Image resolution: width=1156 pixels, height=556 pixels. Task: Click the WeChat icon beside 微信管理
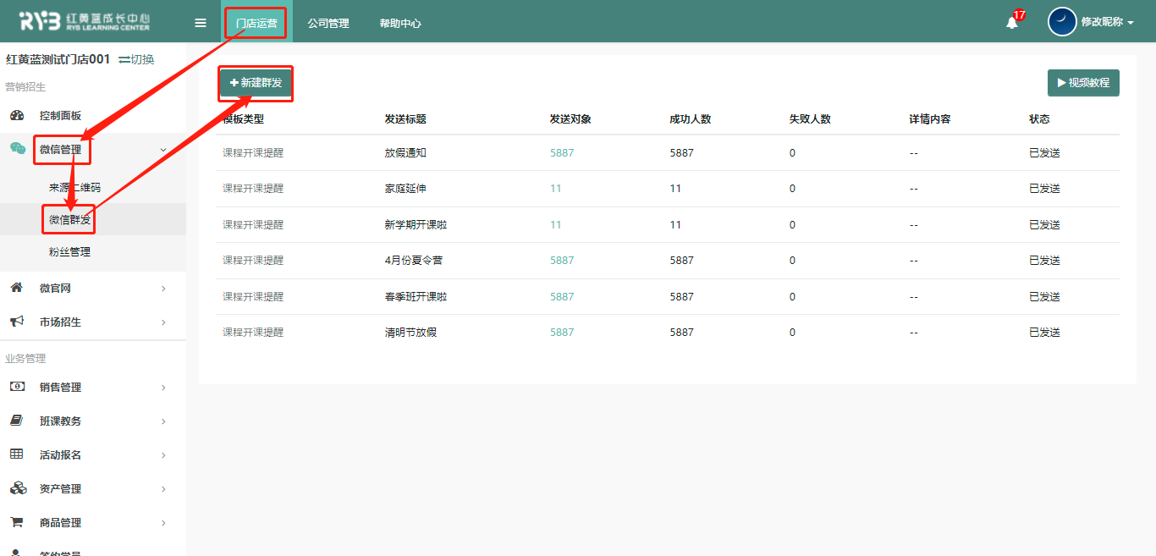[x=17, y=149]
